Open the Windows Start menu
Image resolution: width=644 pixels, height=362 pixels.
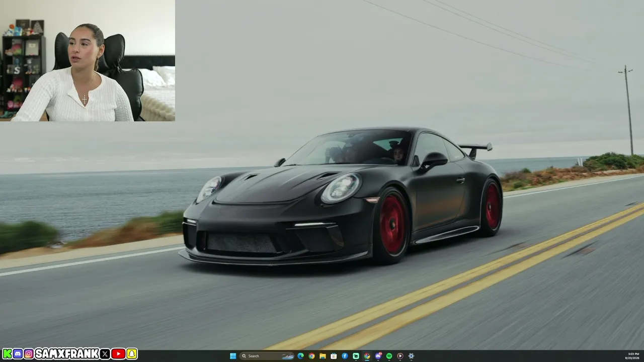233,356
